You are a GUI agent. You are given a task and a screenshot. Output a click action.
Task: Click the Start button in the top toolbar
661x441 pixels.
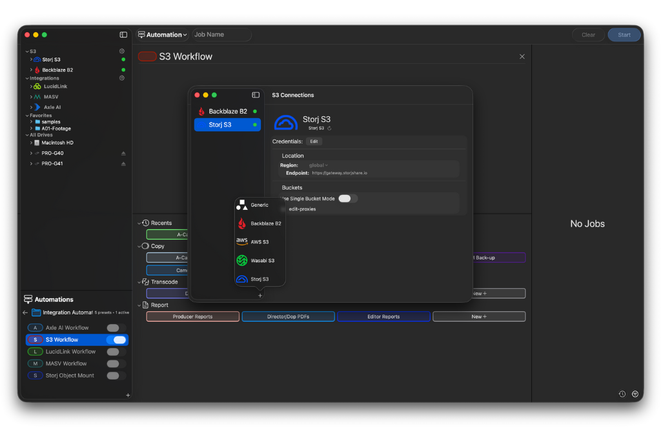624,34
